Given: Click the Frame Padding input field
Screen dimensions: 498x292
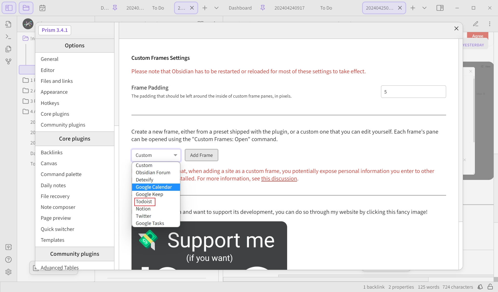Looking at the screenshot, I should tap(413, 92).
